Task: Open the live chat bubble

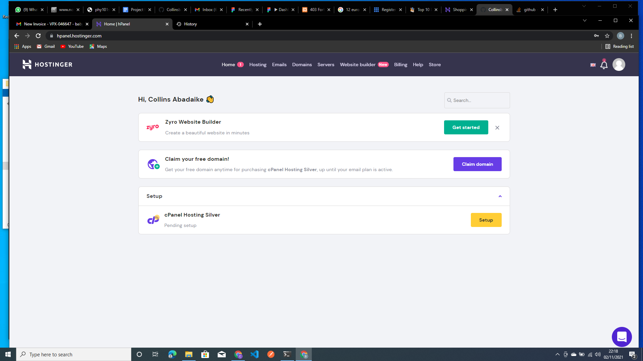Action: [x=622, y=337]
